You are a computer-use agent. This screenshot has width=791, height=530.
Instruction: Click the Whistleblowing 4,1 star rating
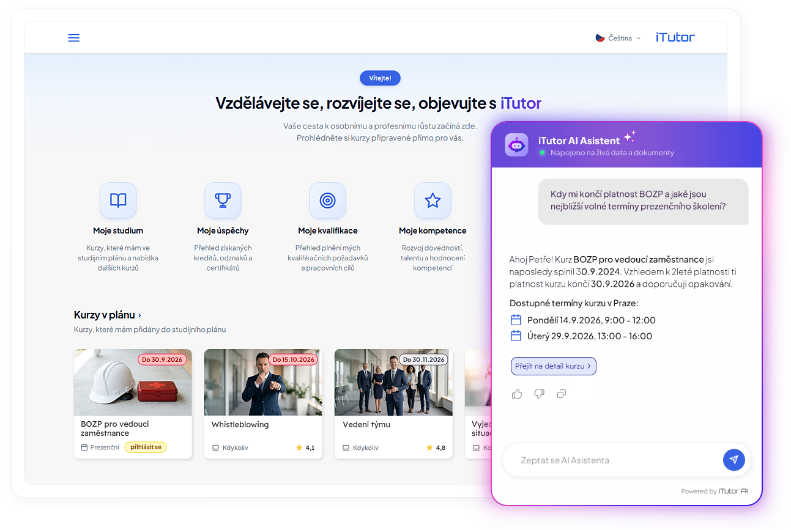pyautogui.click(x=305, y=447)
